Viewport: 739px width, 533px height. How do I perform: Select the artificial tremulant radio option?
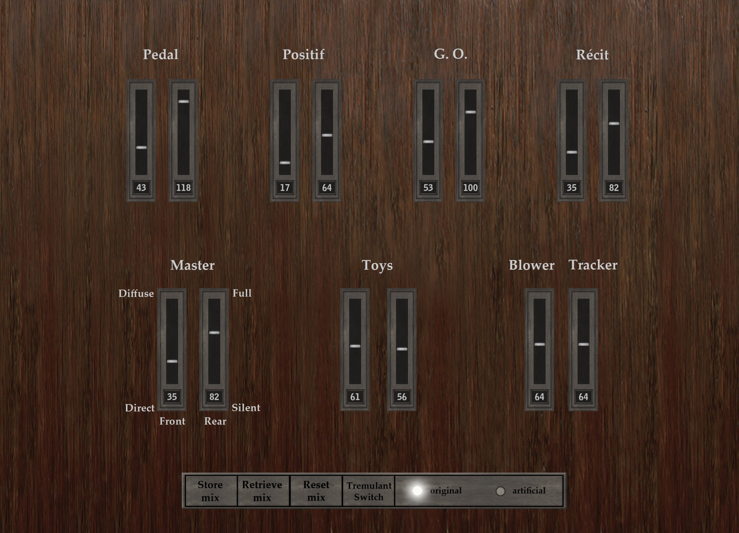click(x=500, y=491)
